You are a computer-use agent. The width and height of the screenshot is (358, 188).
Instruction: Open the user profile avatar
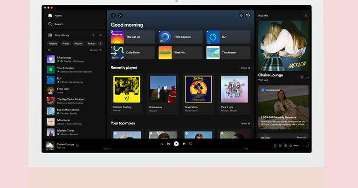(248, 15)
